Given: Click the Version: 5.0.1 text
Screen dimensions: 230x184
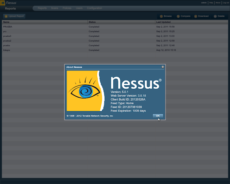Looking at the screenshot, I should coord(119,92).
